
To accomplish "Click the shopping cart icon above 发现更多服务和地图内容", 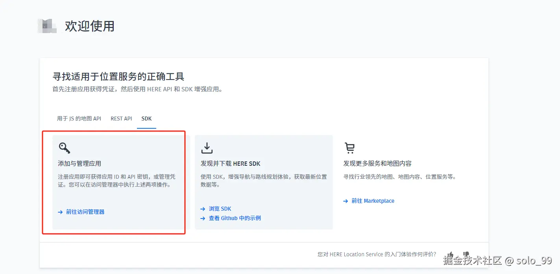I will tap(349, 148).
